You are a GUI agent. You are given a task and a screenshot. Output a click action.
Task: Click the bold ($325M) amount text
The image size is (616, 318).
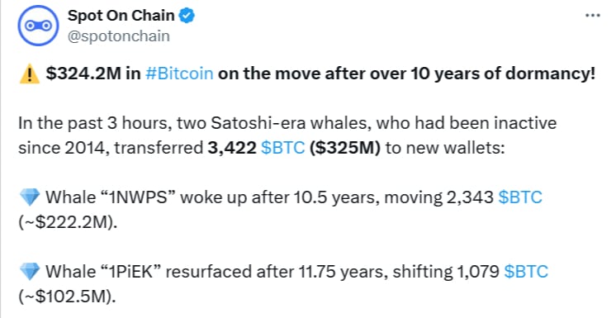[345, 148]
